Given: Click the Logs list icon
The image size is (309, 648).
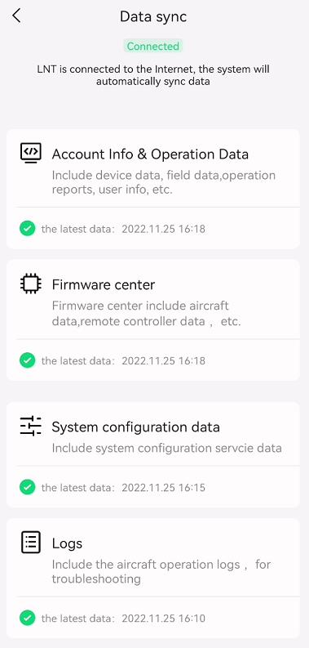Looking at the screenshot, I should click(x=31, y=543).
